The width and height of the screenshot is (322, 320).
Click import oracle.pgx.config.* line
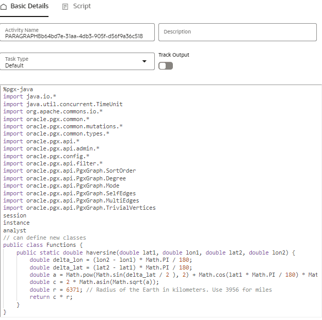pyautogui.click(x=46, y=156)
